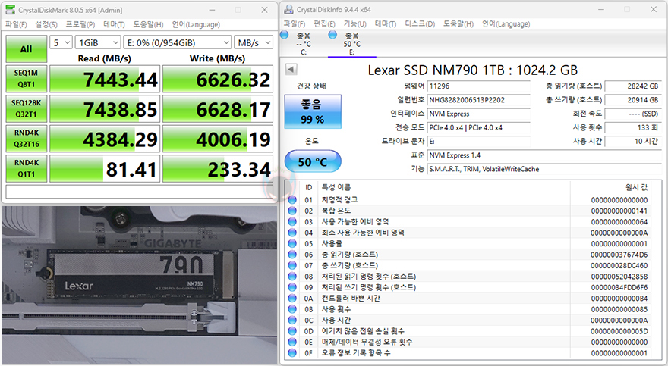The width and height of the screenshot is (668, 366).
Task: Click the health status 좋음 99 % button
Action: point(313,111)
